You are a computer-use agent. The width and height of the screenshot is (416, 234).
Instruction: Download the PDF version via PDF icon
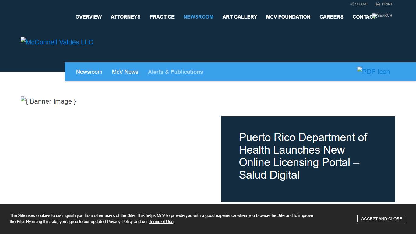tap(373, 71)
